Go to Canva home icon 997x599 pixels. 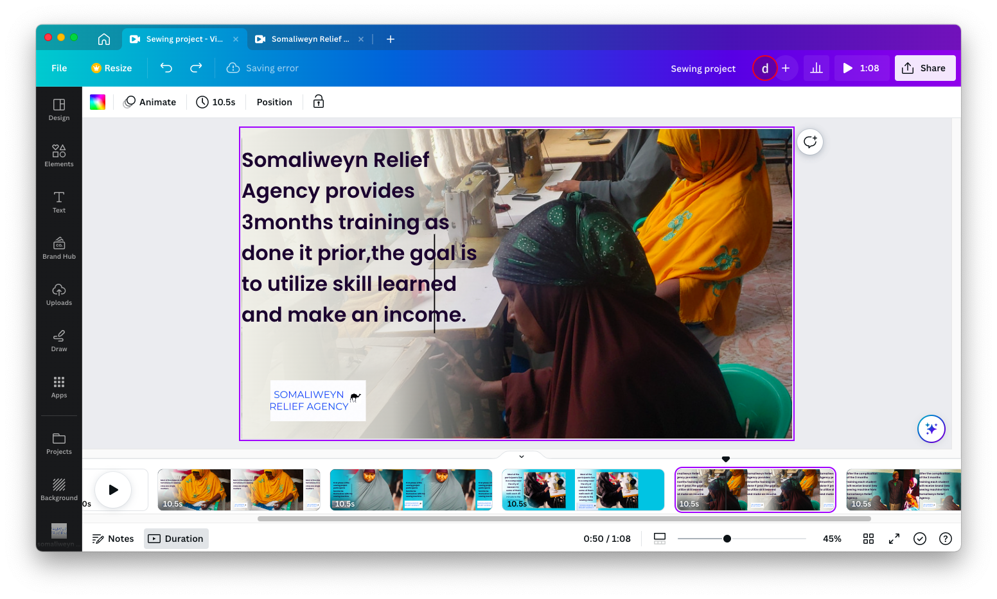pyautogui.click(x=104, y=39)
